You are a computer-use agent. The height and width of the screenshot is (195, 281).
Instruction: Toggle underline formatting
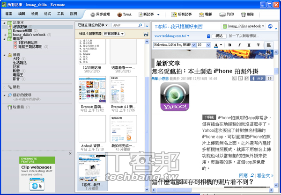(249, 45)
